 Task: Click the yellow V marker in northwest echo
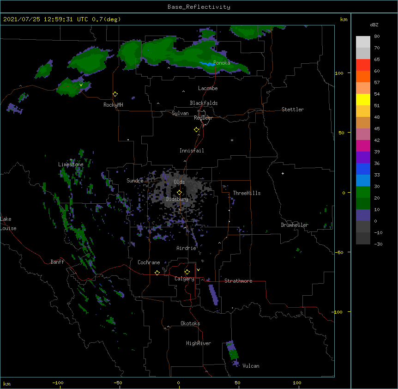point(81,85)
